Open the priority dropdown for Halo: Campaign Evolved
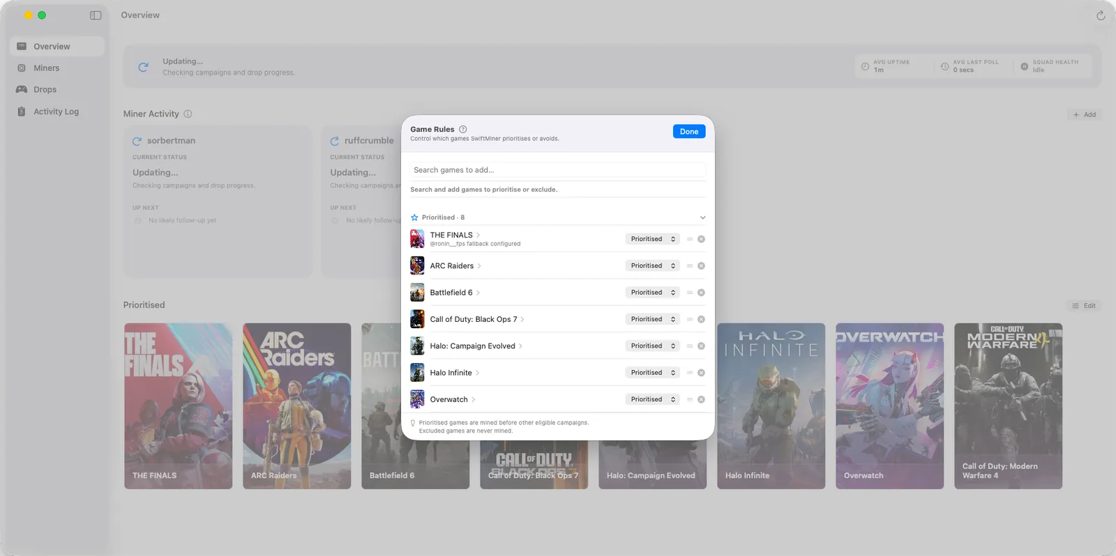This screenshot has height=556, width=1116. [x=652, y=346]
